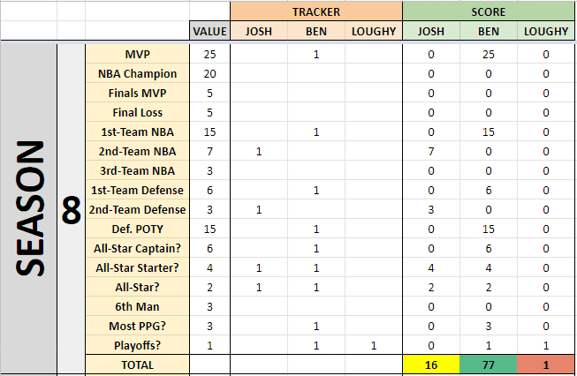Click the empty Josh tracker cell for Finals MVP

click(259, 93)
